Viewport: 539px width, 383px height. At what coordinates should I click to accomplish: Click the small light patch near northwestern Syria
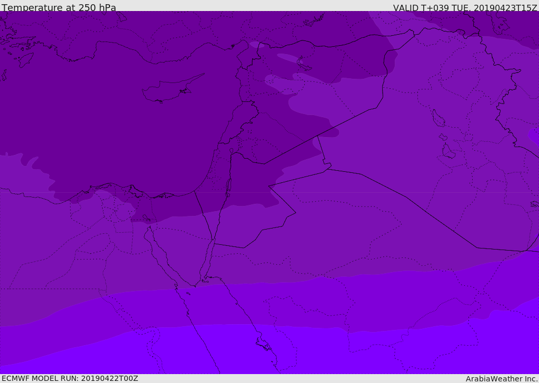coord(257,45)
